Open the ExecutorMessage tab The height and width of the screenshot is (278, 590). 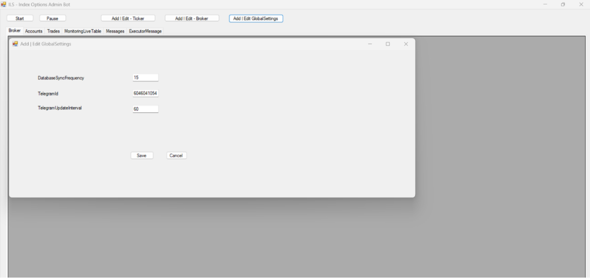pos(145,31)
